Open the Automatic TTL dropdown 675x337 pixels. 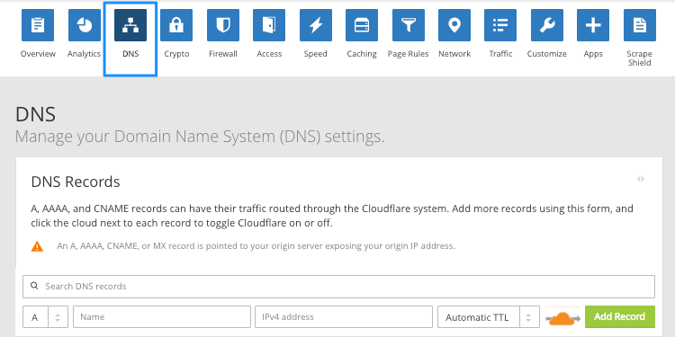[x=489, y=317]
